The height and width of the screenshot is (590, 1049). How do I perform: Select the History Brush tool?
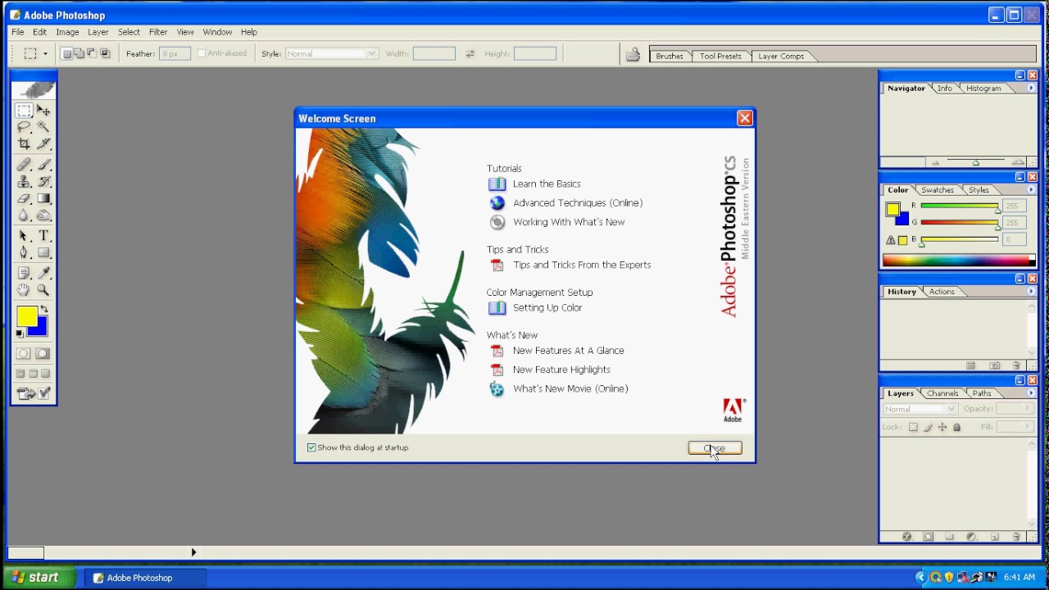point(43,182)
